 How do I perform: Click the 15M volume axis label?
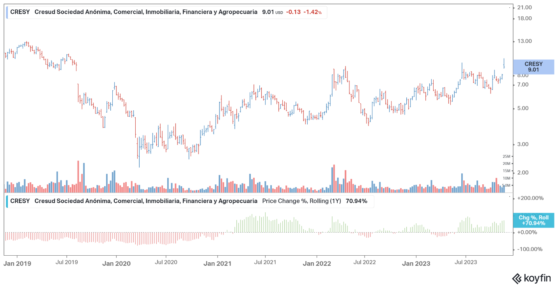tap(506, 171)
